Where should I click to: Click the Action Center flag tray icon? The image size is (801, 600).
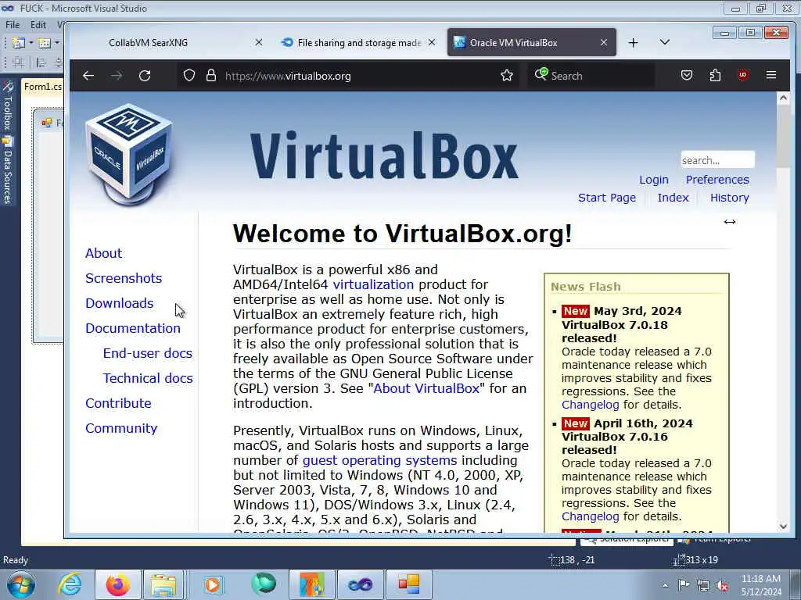(684, 585)
